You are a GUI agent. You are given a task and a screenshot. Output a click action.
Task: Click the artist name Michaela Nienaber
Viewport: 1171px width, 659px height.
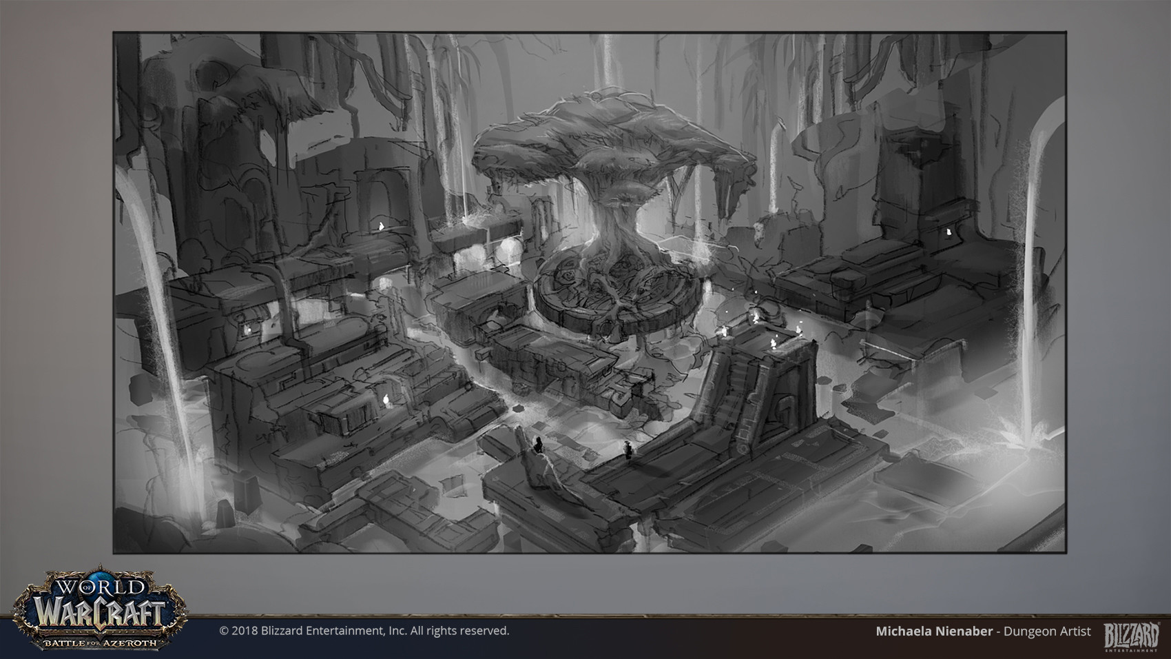[934, 631]
